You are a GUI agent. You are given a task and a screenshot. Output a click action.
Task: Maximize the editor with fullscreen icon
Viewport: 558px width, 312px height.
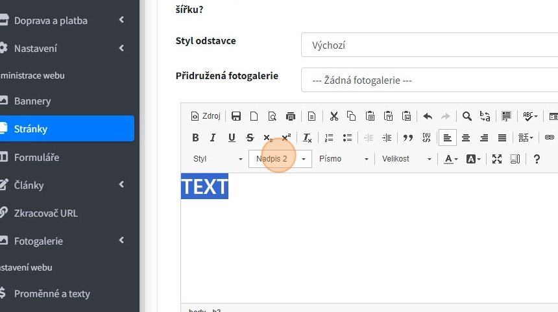pyautogui.click(x=497, y=159)
